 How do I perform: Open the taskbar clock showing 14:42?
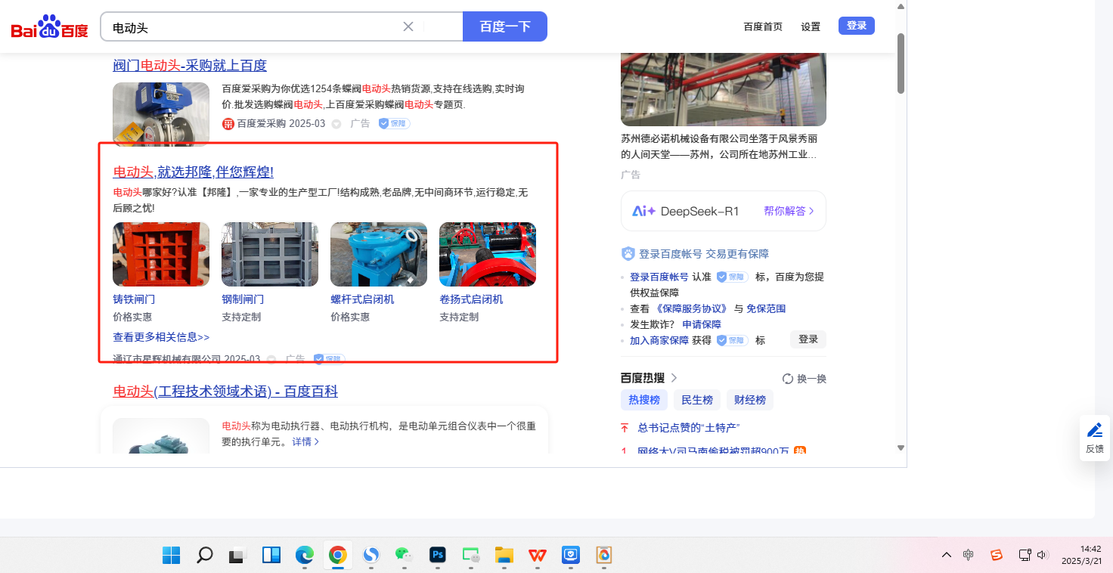tap(1080, 556)
